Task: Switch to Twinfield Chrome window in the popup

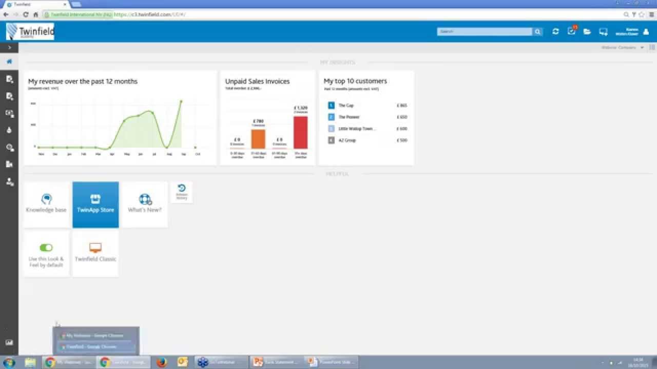Action: tap(95, 347)
